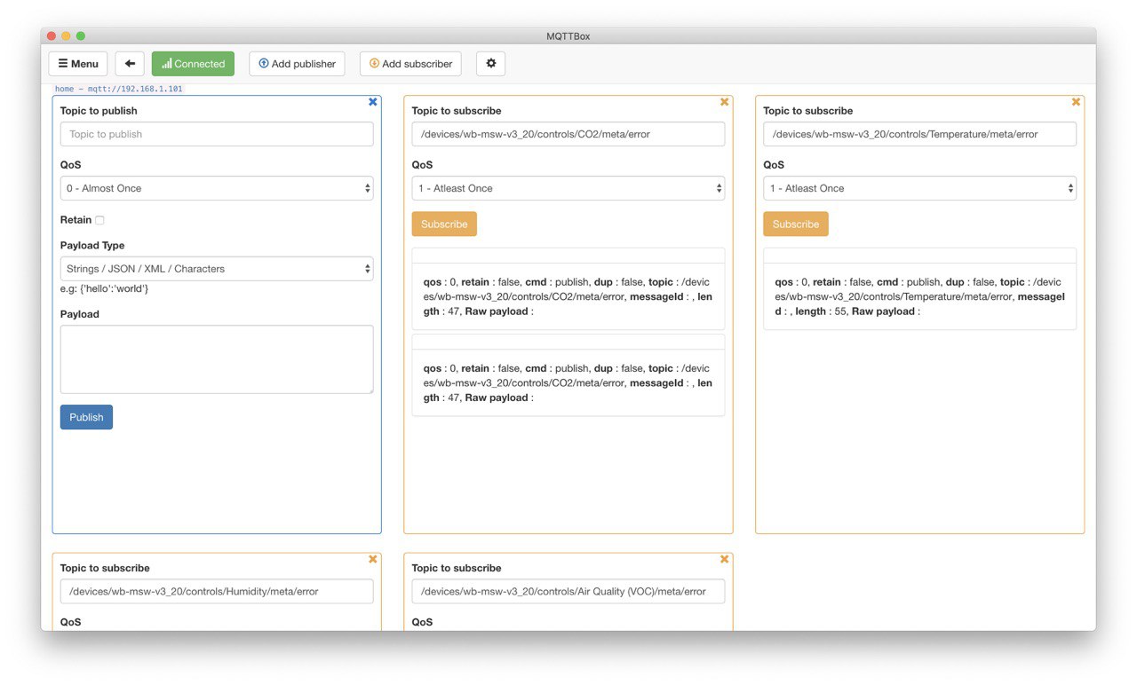
Task: Open the Menu hamburger button
Action: pos(78,64)
